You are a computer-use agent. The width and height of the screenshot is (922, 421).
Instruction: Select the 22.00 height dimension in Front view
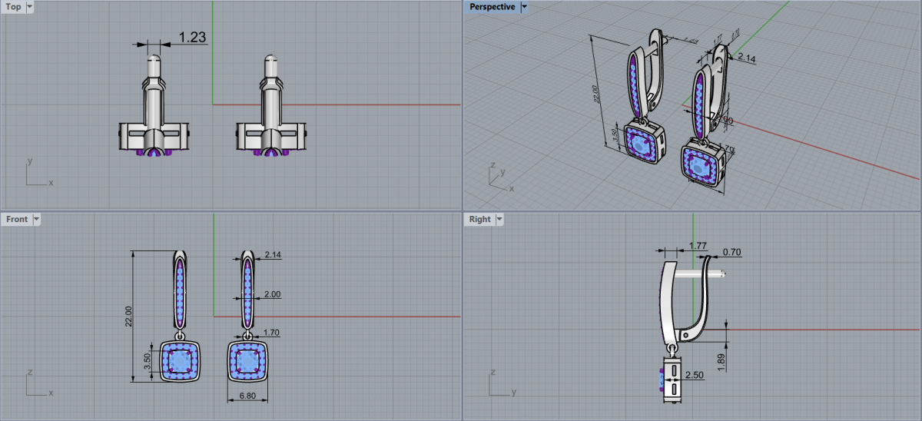(128, 315)
